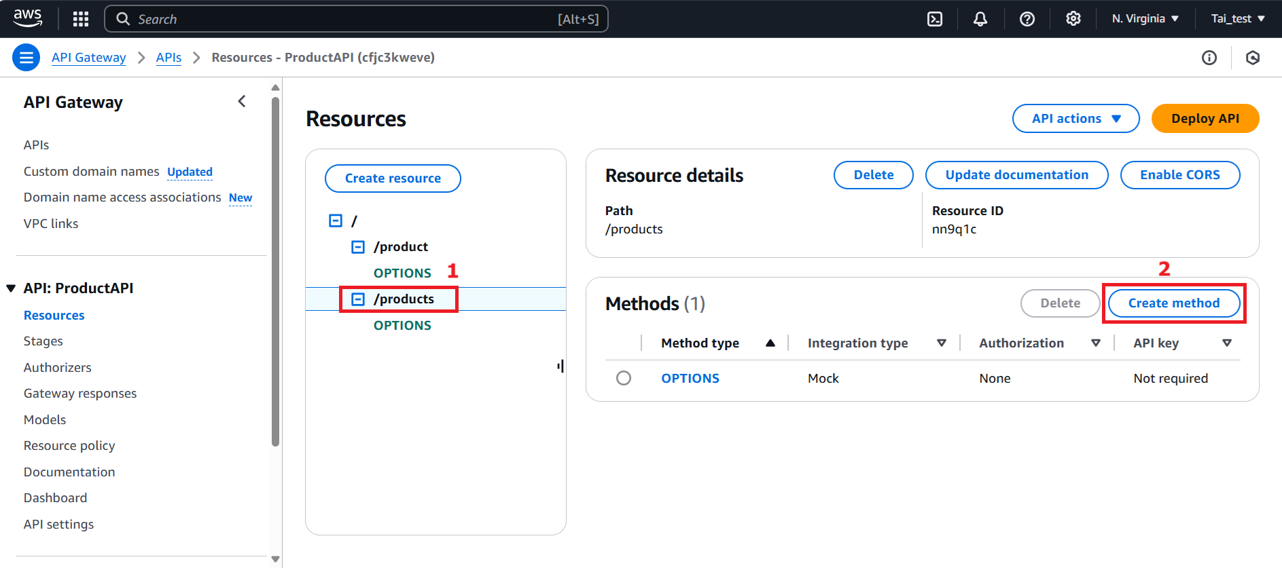Sort by Integration type arrow

point(942,343)
